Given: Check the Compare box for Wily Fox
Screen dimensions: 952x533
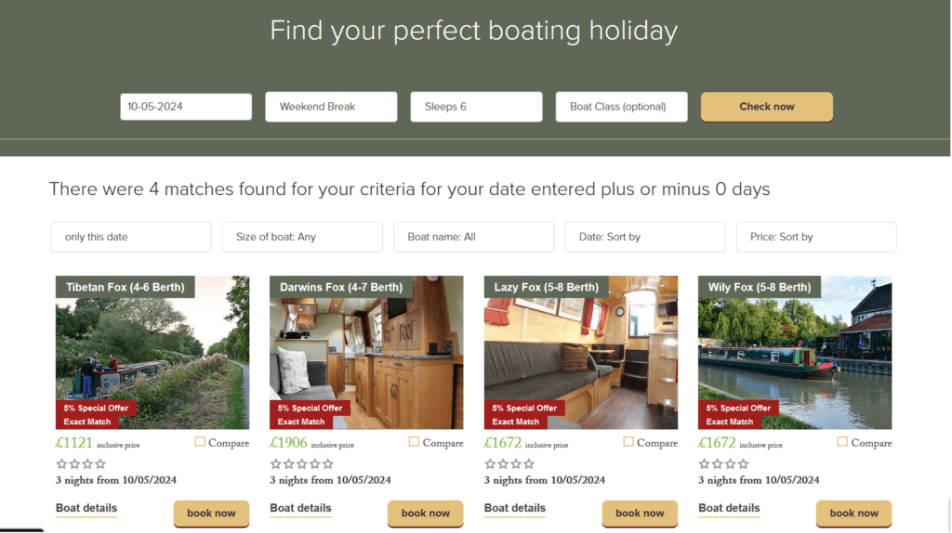Looking at the screenshot, I should click(842, 442).
